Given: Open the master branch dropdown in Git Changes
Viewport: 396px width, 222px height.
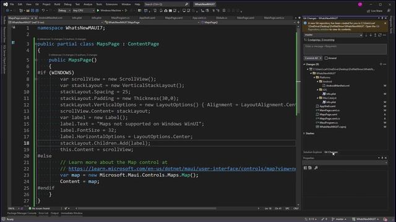Looking at the screenshot, I should (x=334, y=35).
